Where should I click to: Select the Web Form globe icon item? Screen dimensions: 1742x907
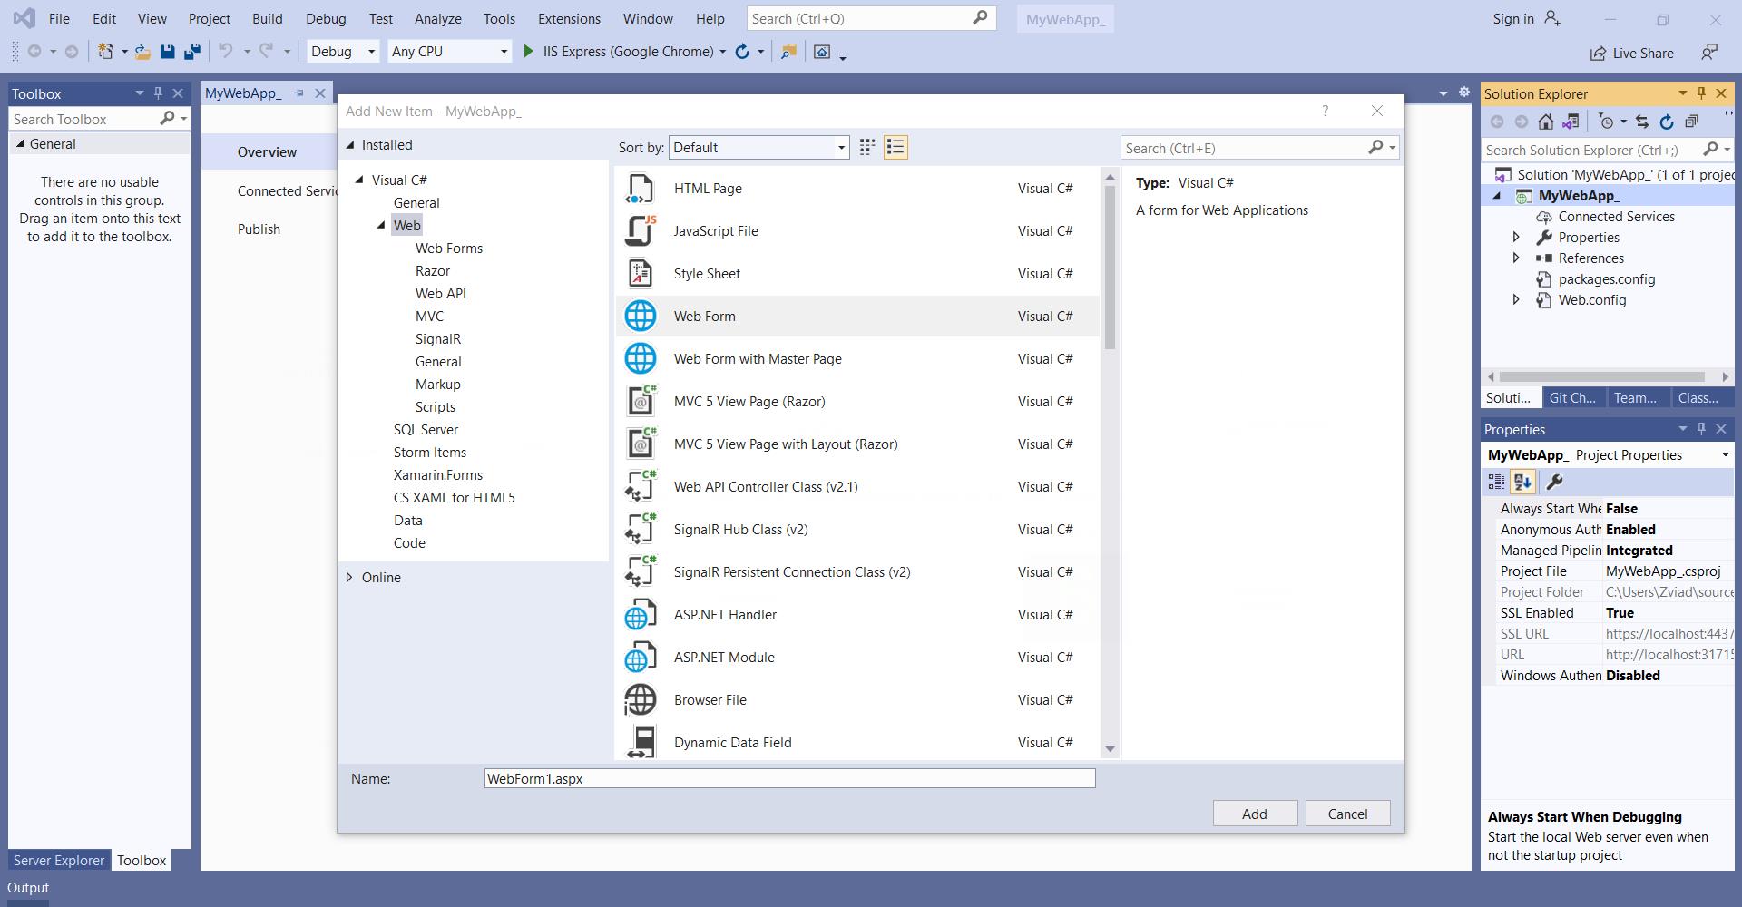(641, 317)
